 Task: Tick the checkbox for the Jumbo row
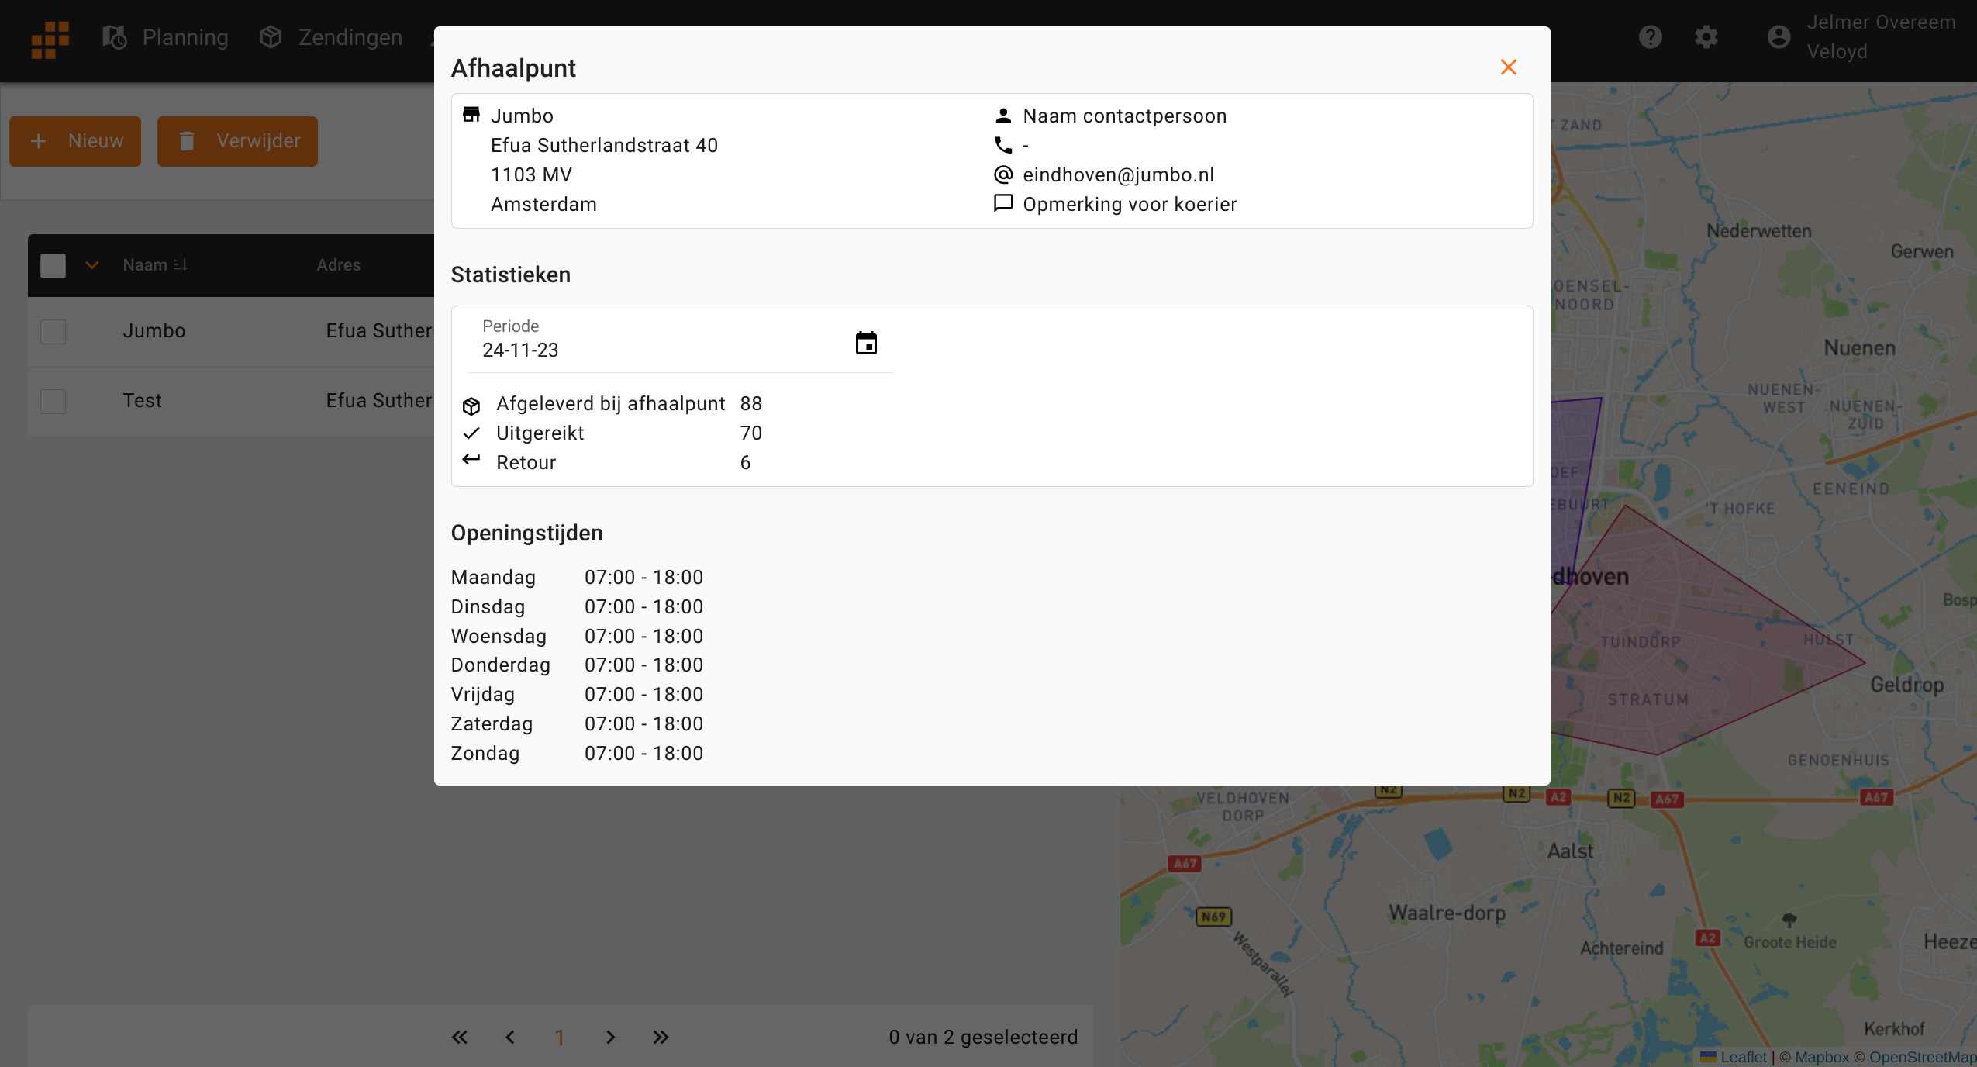(53, 331)
